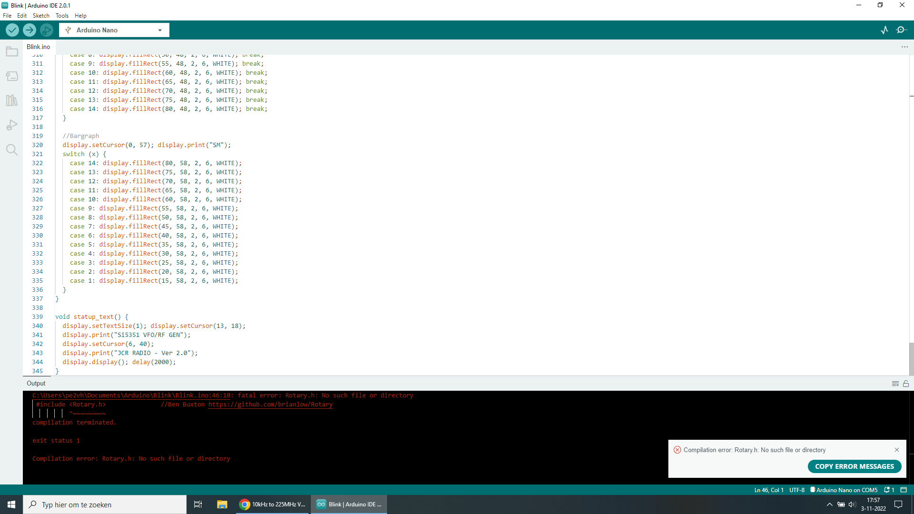Open the Arduino Nano board selector dropdown
Image resolution: width=914 pixels, height=514 pixels.
tap(114, 30)
